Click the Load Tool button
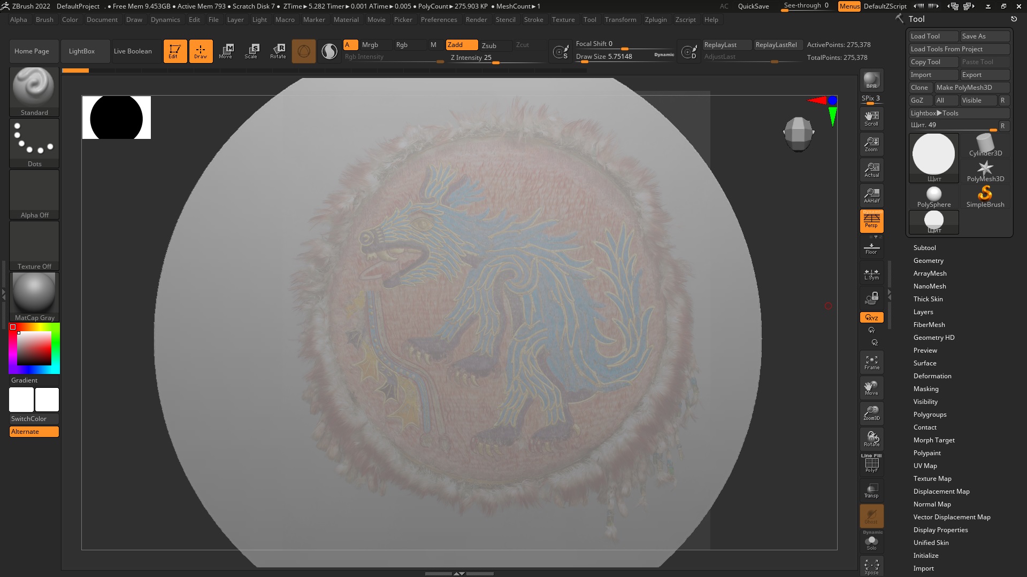This screenshot has width=1027, height=577. (x=933, y=36)
